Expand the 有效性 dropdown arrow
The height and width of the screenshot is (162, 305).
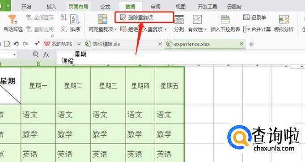[205, 30]
